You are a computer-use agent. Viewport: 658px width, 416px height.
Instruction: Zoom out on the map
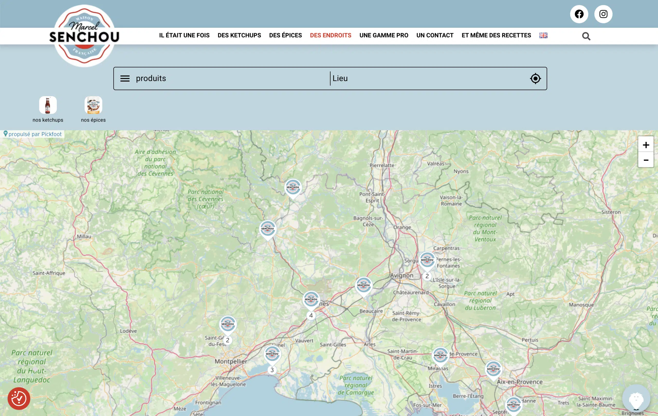(x=645, y=160)
